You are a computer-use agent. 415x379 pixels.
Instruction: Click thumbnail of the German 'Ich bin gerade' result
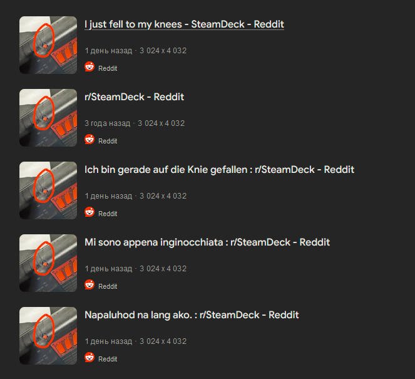pos(48,190)
